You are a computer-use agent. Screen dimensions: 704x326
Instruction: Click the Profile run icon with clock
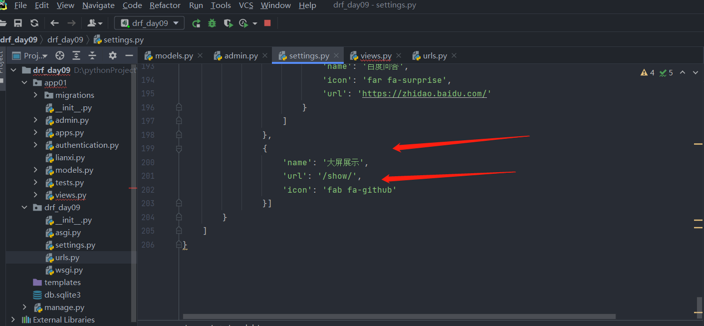(243, 23)
